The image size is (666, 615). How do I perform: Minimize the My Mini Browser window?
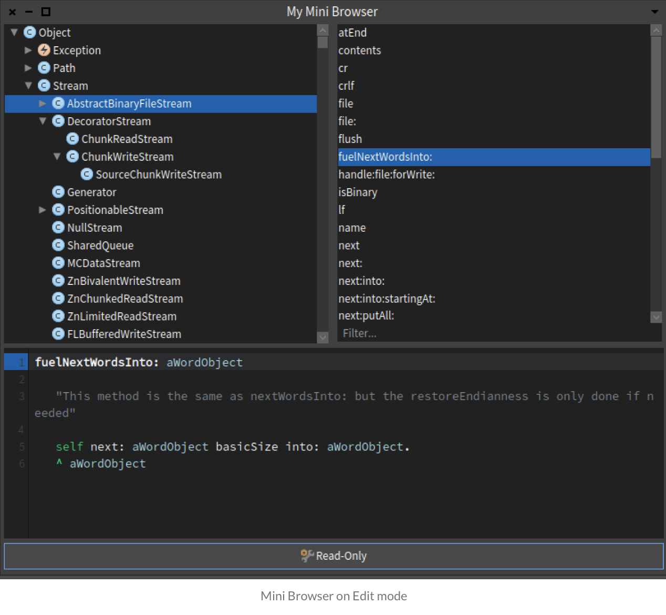point(29,12)
